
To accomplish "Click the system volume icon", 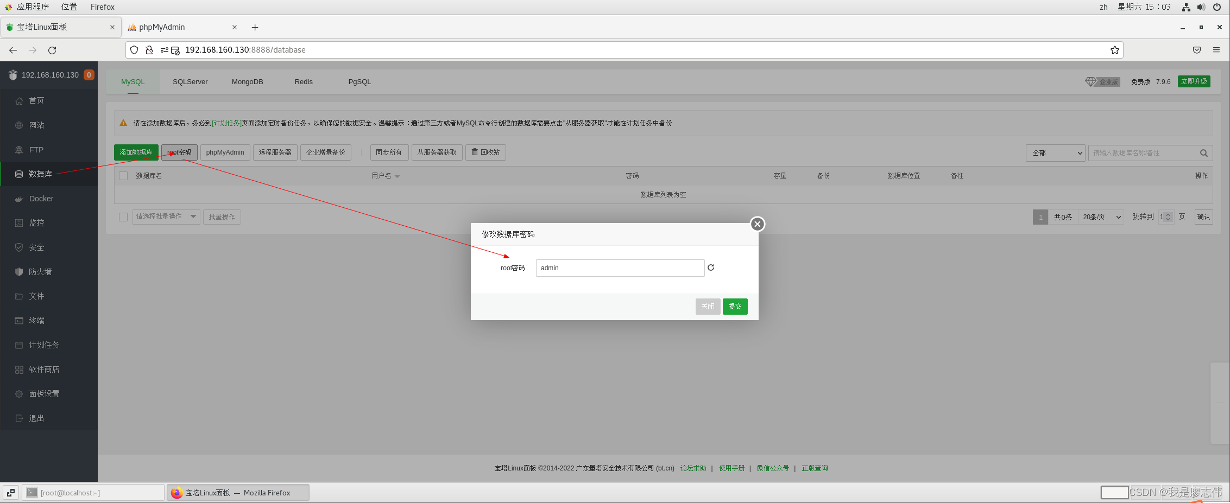I will [x=1201, y=7].
